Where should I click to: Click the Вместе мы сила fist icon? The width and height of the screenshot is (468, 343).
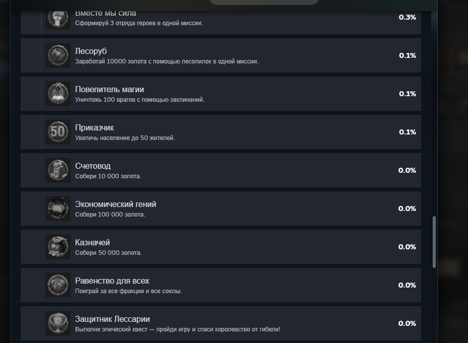[58, 18]
